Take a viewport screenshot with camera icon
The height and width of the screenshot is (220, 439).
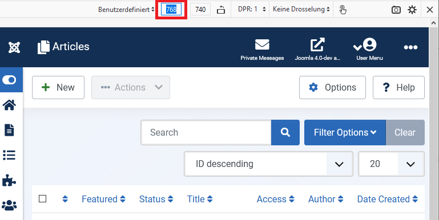[x=396, y=10]
